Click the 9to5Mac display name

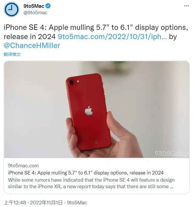(x=34, y=6)
